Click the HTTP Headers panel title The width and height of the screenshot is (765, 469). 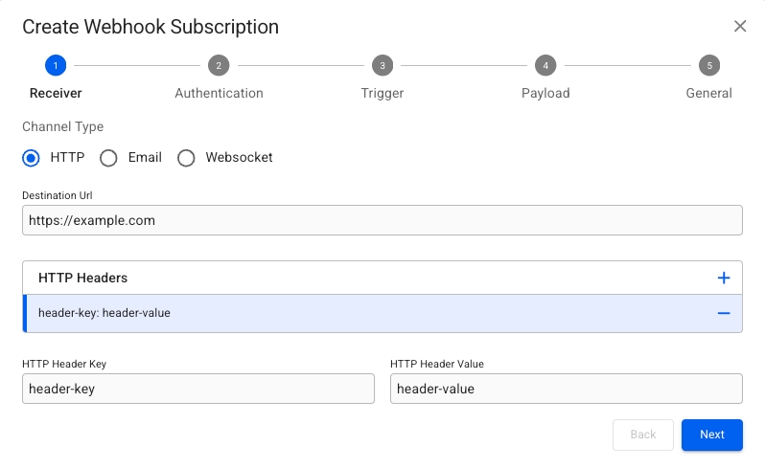[83, 278]
